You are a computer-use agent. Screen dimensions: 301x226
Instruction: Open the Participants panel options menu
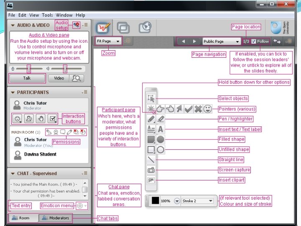tap(84, 92)
